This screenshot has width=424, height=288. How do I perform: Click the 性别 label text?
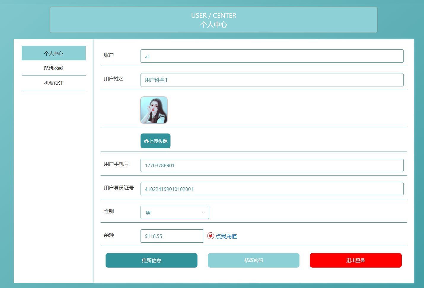click(109, 211)
